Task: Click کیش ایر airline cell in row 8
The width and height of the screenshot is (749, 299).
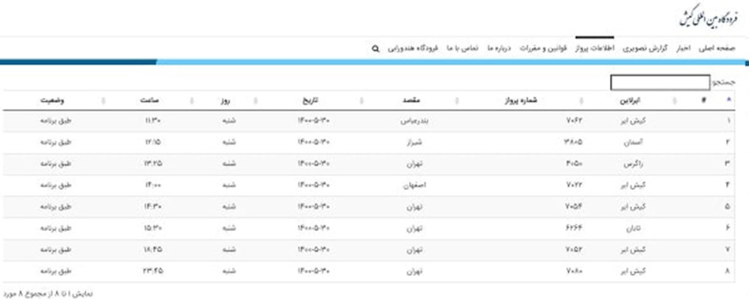Action: point(633,271)
